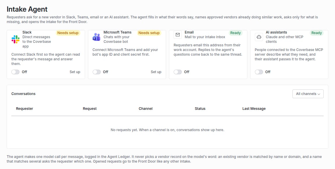Click the Off label in Slack card

(24, 72)
